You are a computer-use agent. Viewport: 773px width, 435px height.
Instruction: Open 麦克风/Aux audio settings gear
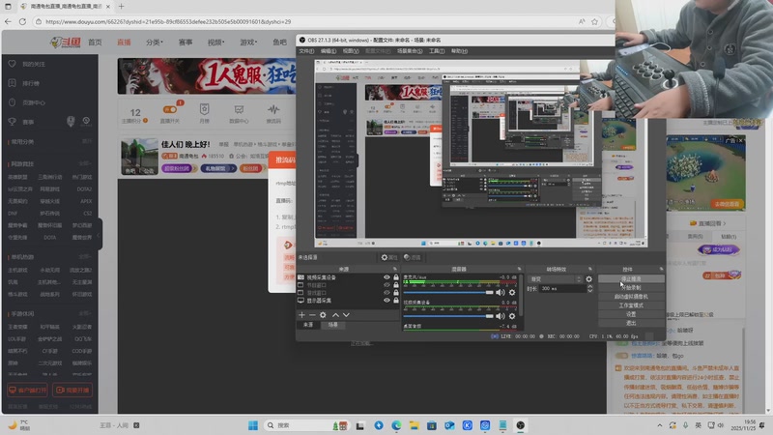pyautogui.click(x=512, y=293)
